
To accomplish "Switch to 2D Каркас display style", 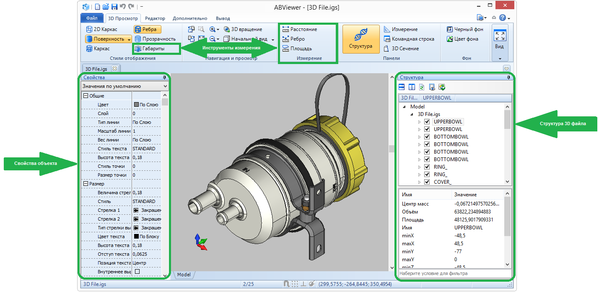I will click(x=102, y=29).
